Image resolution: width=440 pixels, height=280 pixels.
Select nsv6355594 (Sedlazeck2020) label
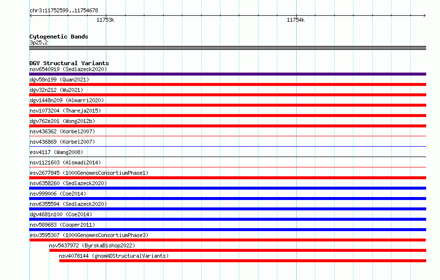coord(68,204)
